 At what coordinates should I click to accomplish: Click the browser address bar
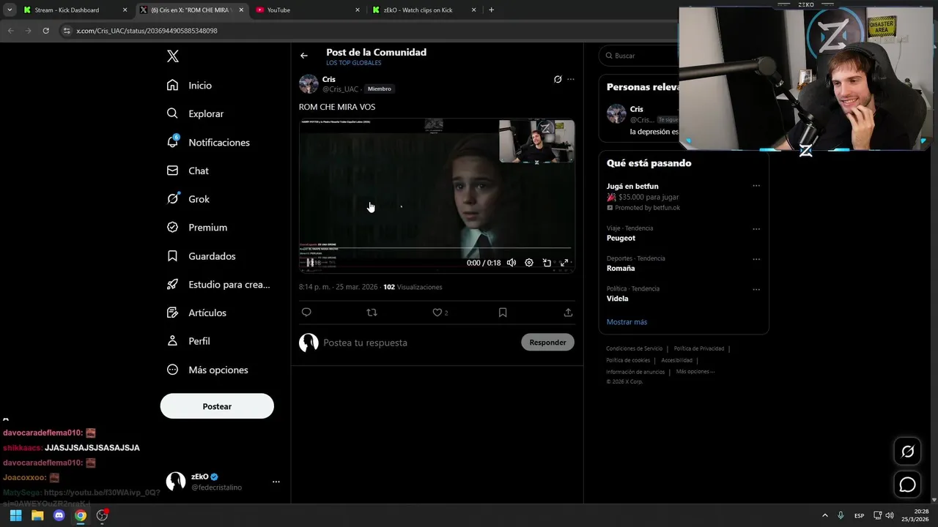(x=366, y=31)
